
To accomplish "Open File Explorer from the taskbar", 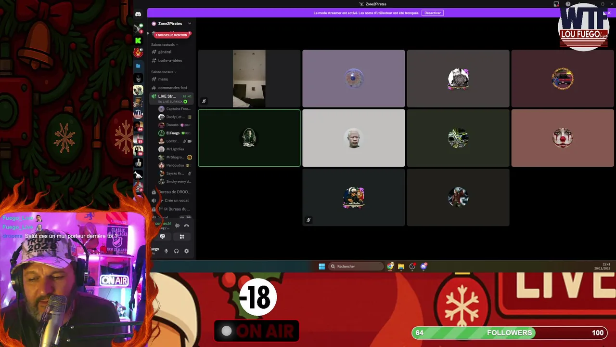I will click(x=401, y=267).
